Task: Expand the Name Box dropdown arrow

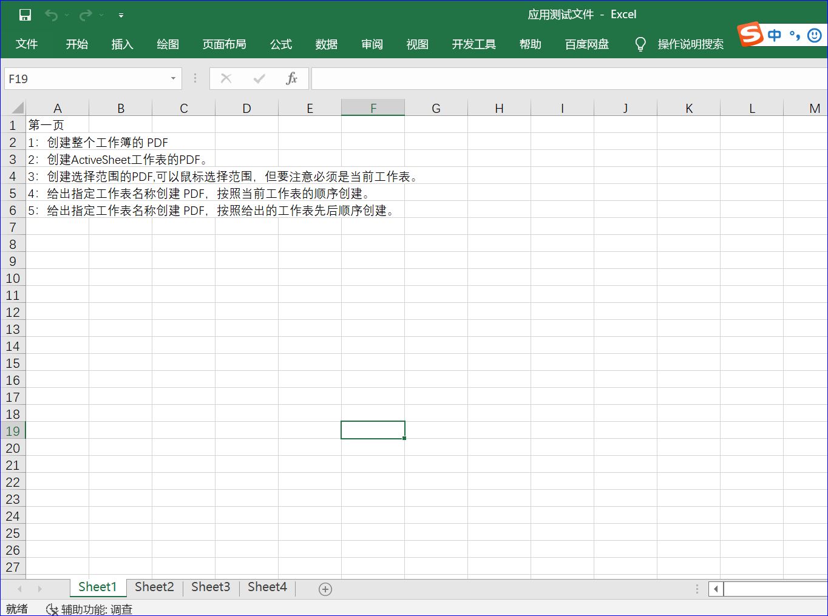Action: [x=173, y=79]
